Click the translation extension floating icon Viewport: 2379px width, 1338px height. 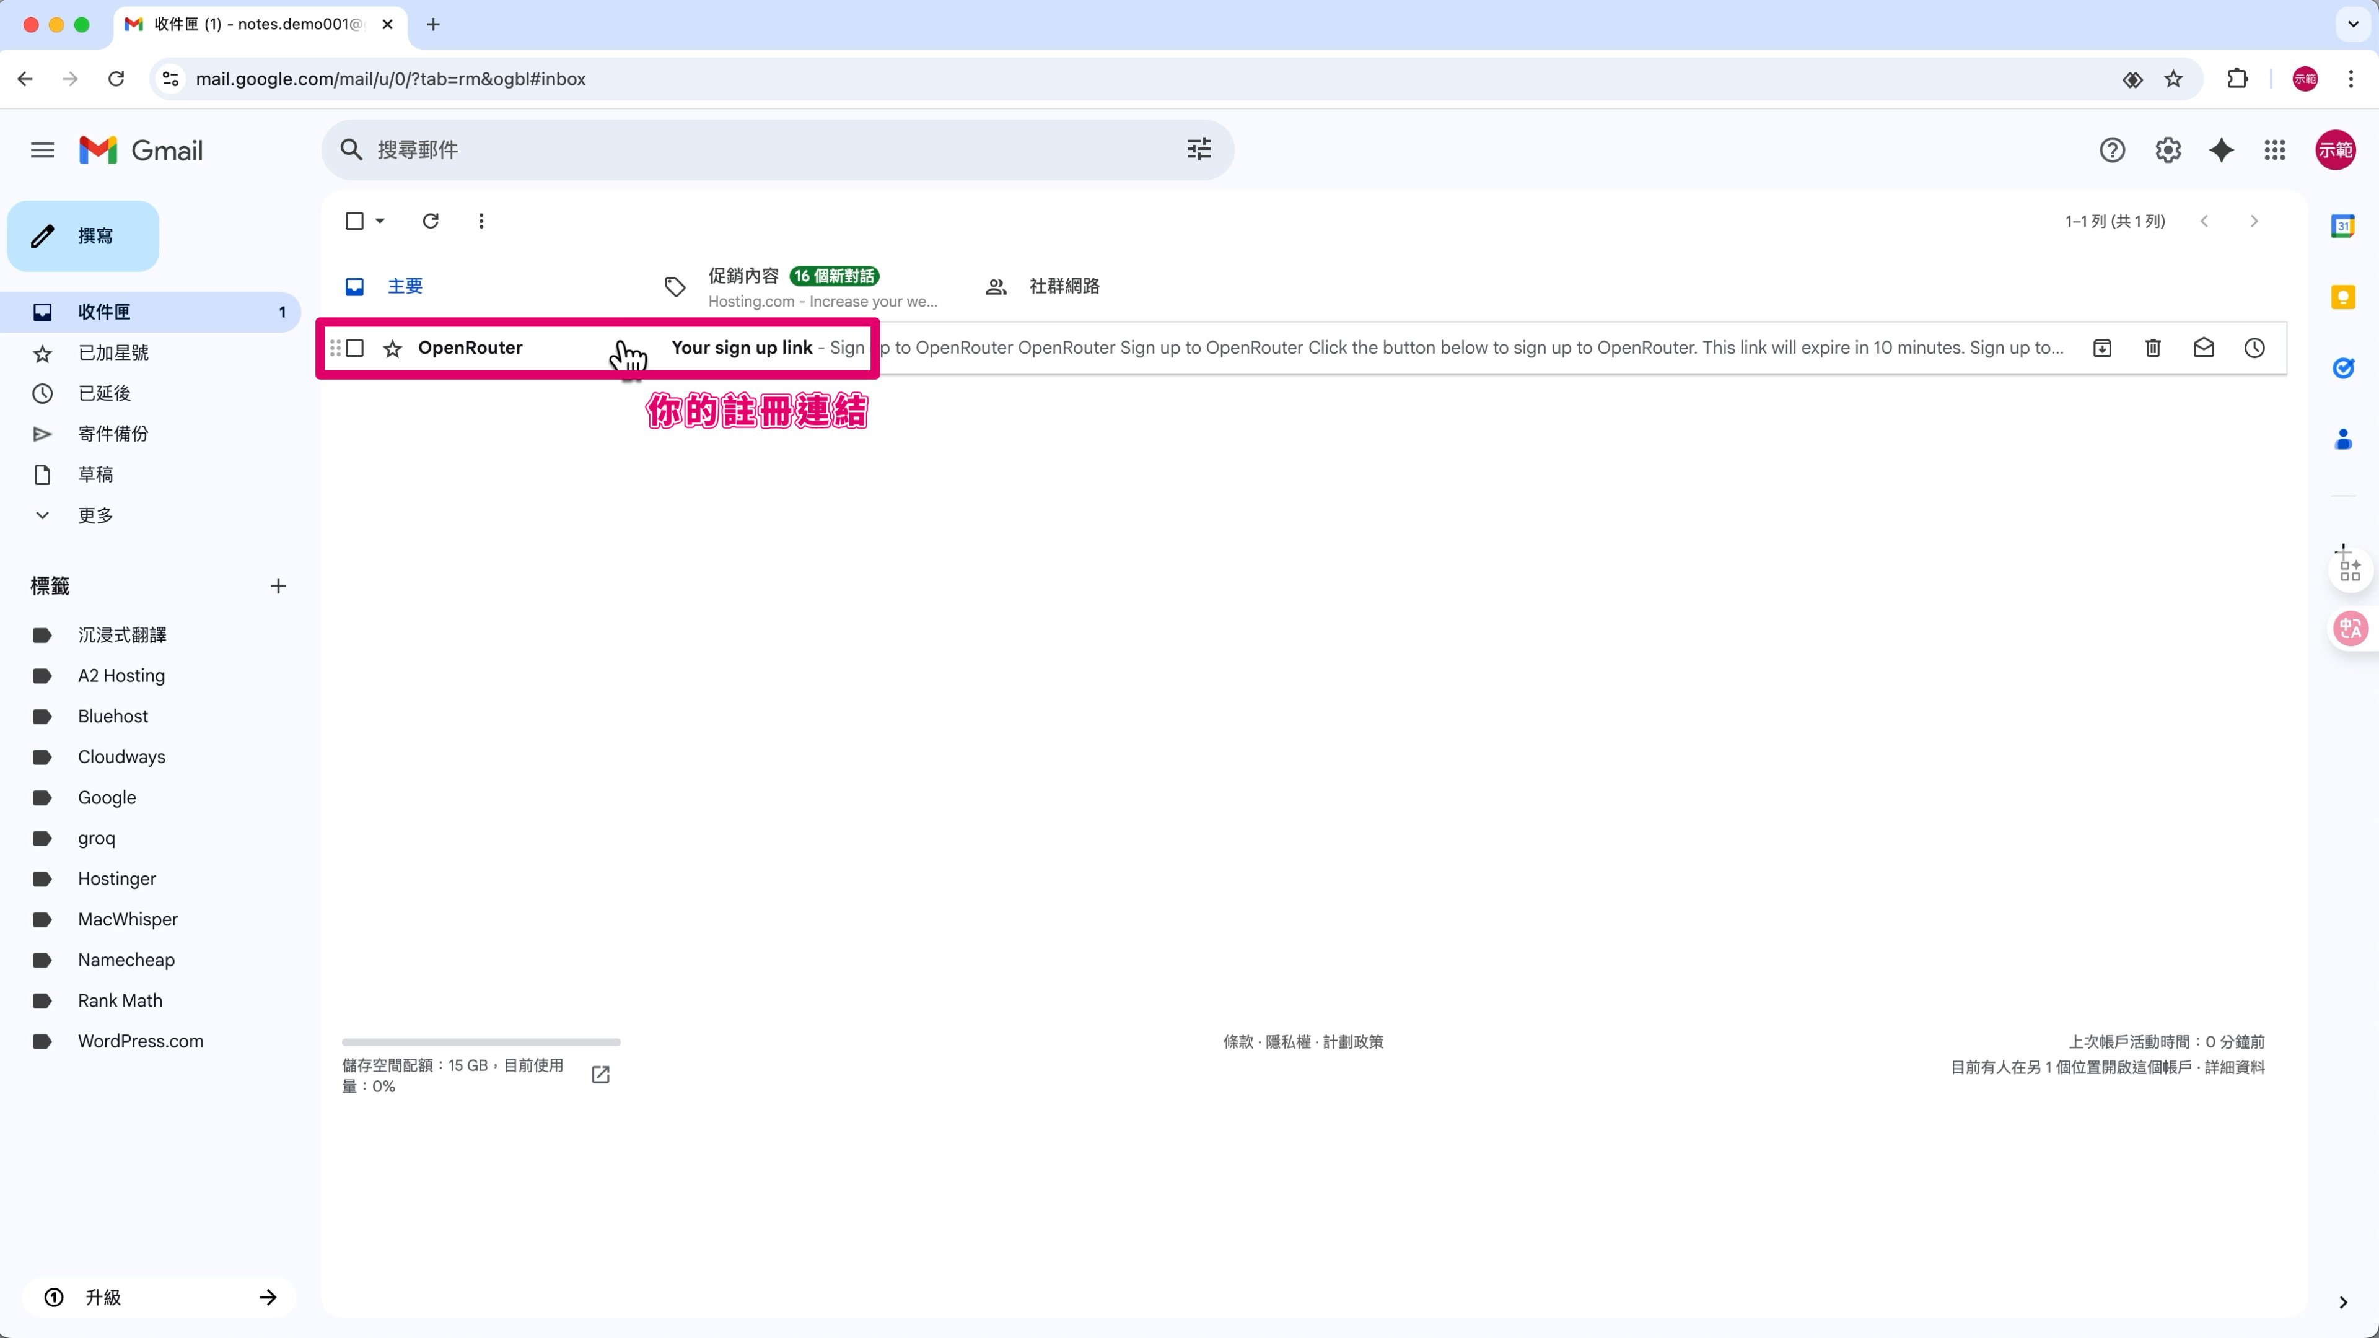click(2351, 629)
